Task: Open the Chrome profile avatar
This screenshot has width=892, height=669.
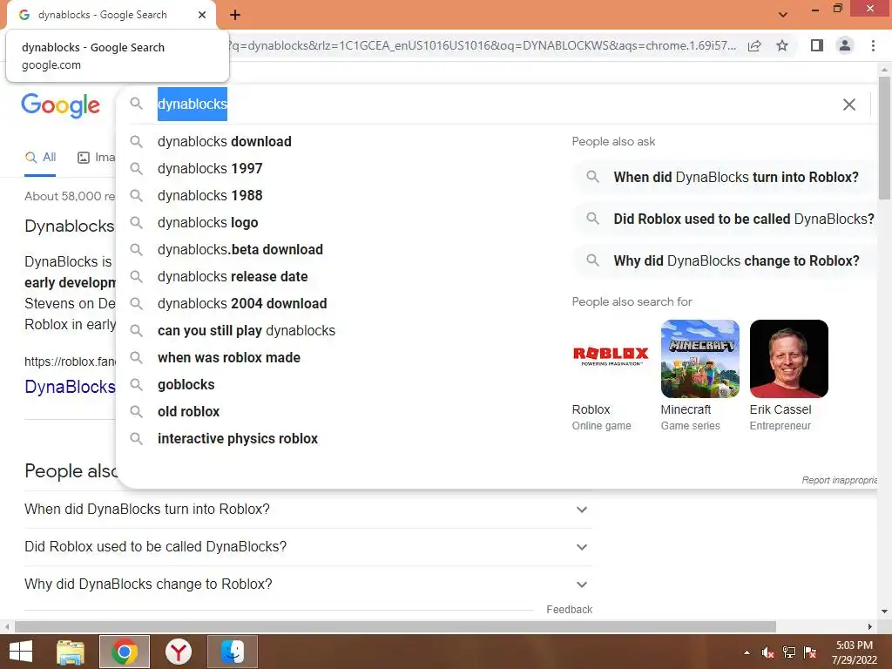Action: [845, 45]
